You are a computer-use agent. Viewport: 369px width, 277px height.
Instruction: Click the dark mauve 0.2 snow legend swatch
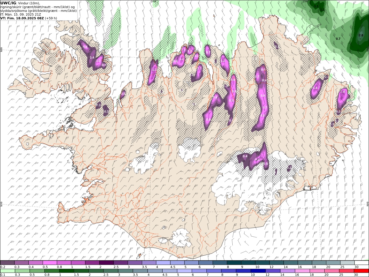pos(7,263)
